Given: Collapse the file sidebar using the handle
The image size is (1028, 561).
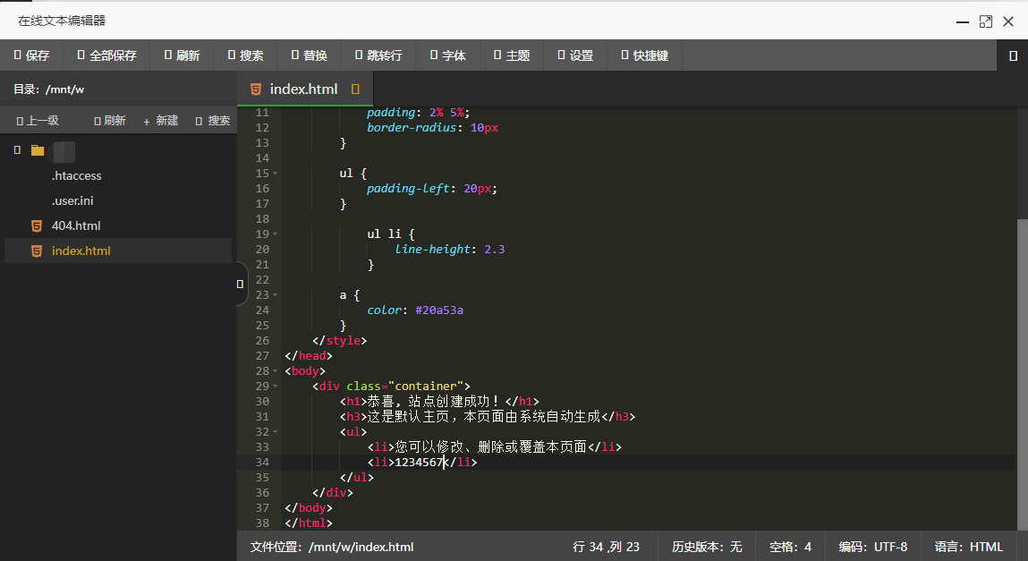Looking at the screenshot, I should pyautogui.click(x=241, y=284).
